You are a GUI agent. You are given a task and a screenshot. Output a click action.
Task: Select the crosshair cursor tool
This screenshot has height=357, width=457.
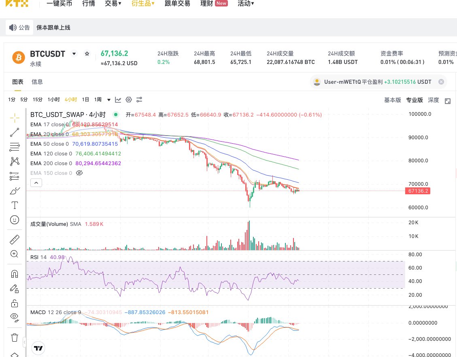pos(15,118)
